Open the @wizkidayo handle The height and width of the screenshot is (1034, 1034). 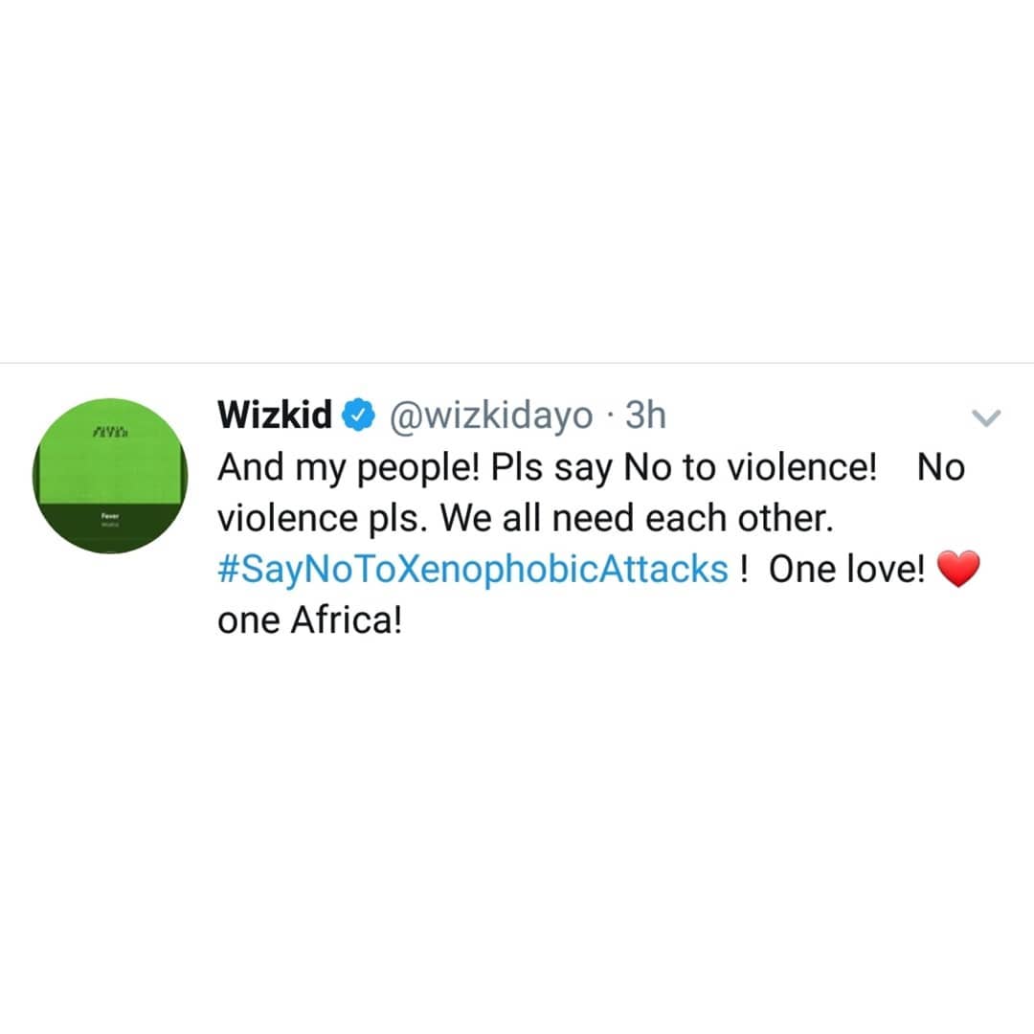(490, 416)
